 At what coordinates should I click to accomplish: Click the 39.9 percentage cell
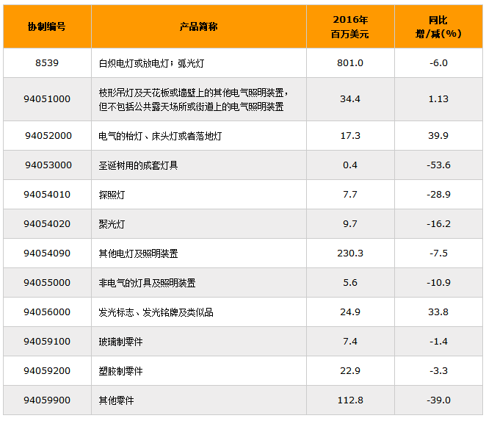(x=438, y=136)
